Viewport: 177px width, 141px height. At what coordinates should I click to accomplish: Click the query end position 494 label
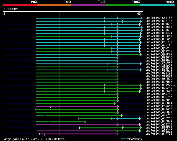tap(140, 14)
